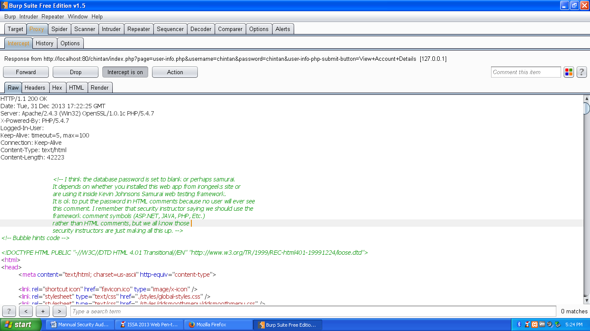Open the XAMPP tray icon
Screen dimensions: 590x331
click(x=534, y=325)
